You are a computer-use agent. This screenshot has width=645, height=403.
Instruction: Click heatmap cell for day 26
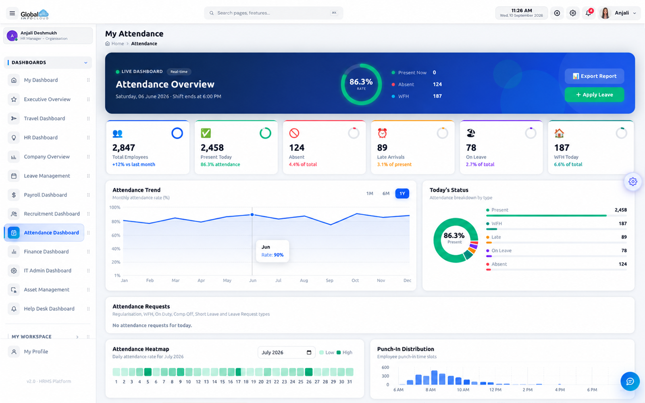point(309,372)
